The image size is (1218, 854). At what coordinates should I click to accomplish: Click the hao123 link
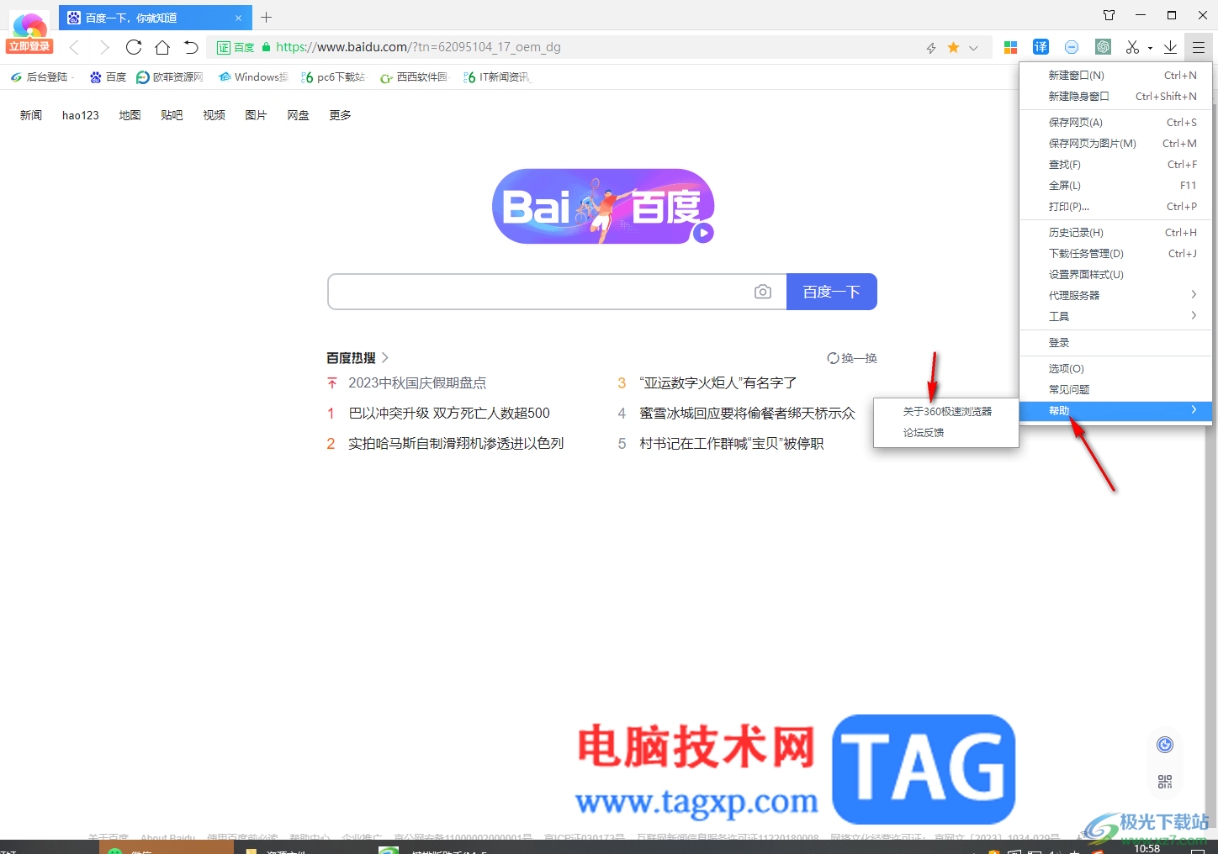[x=81, y=116]
